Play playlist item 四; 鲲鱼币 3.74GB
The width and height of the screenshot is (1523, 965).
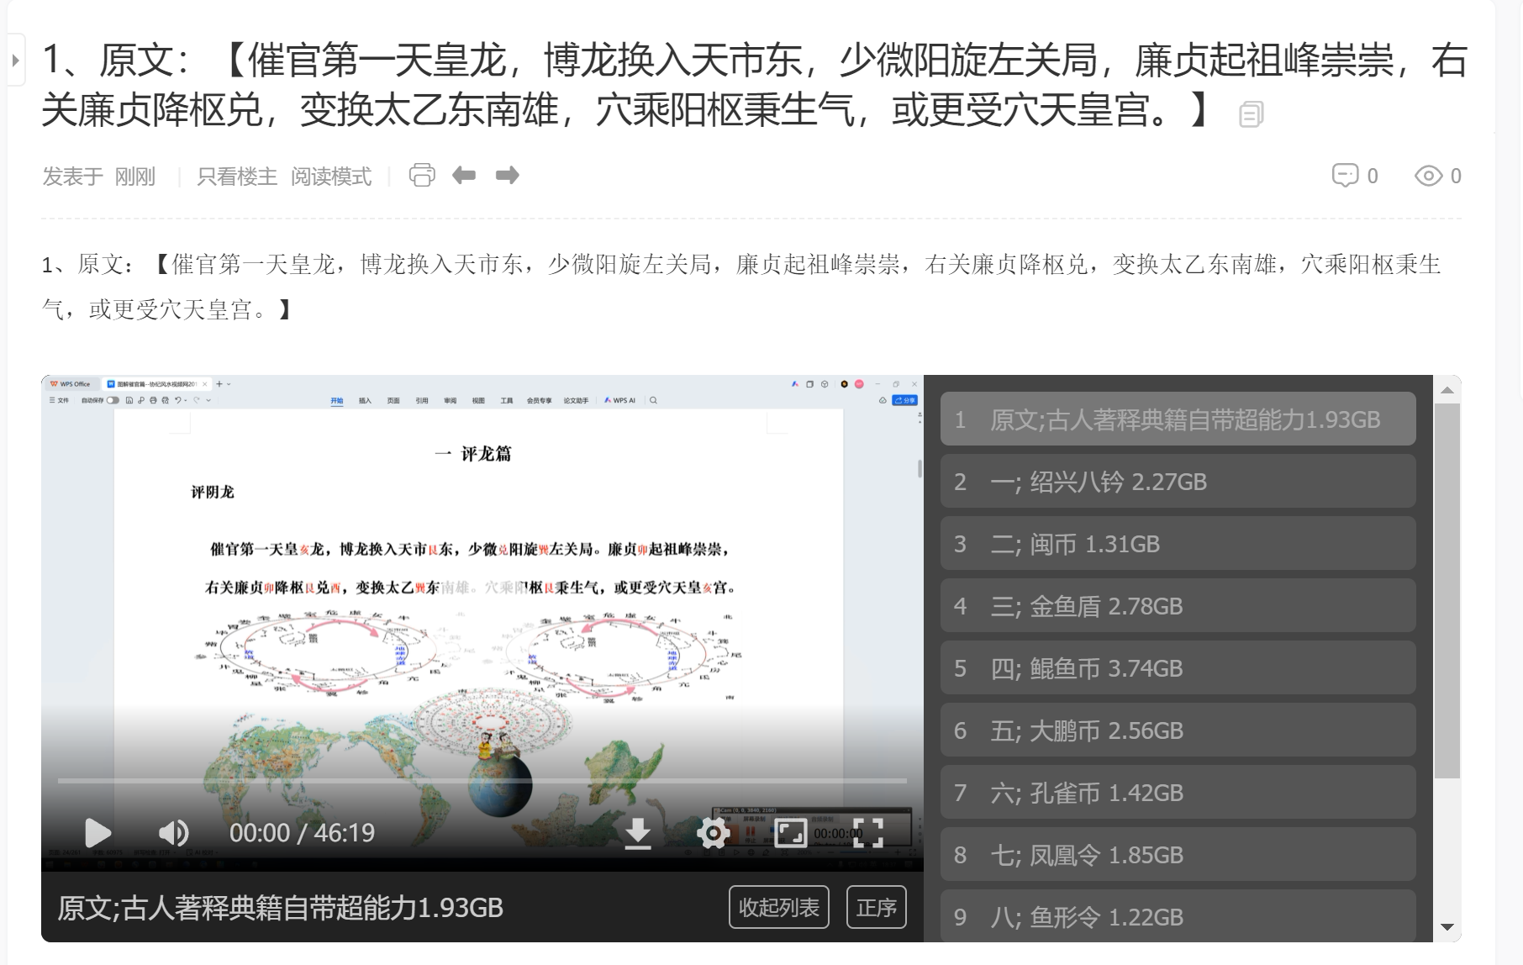[1178, 667]
